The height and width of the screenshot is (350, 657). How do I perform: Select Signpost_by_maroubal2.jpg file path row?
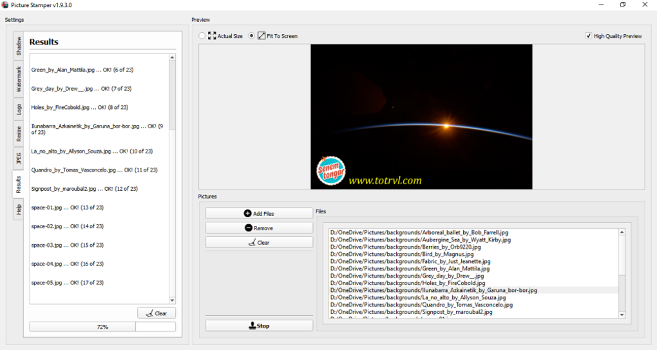(x=474, y=312)
